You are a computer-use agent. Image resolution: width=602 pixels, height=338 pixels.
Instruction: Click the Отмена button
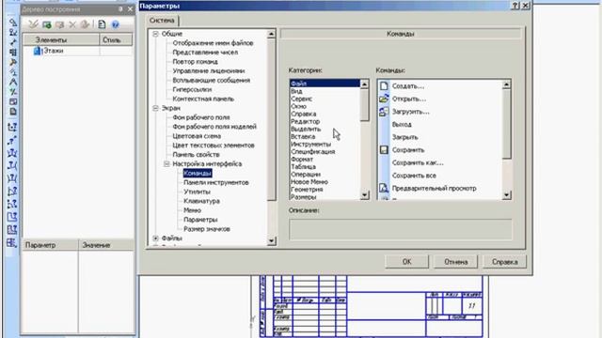(x=455, y=262)
